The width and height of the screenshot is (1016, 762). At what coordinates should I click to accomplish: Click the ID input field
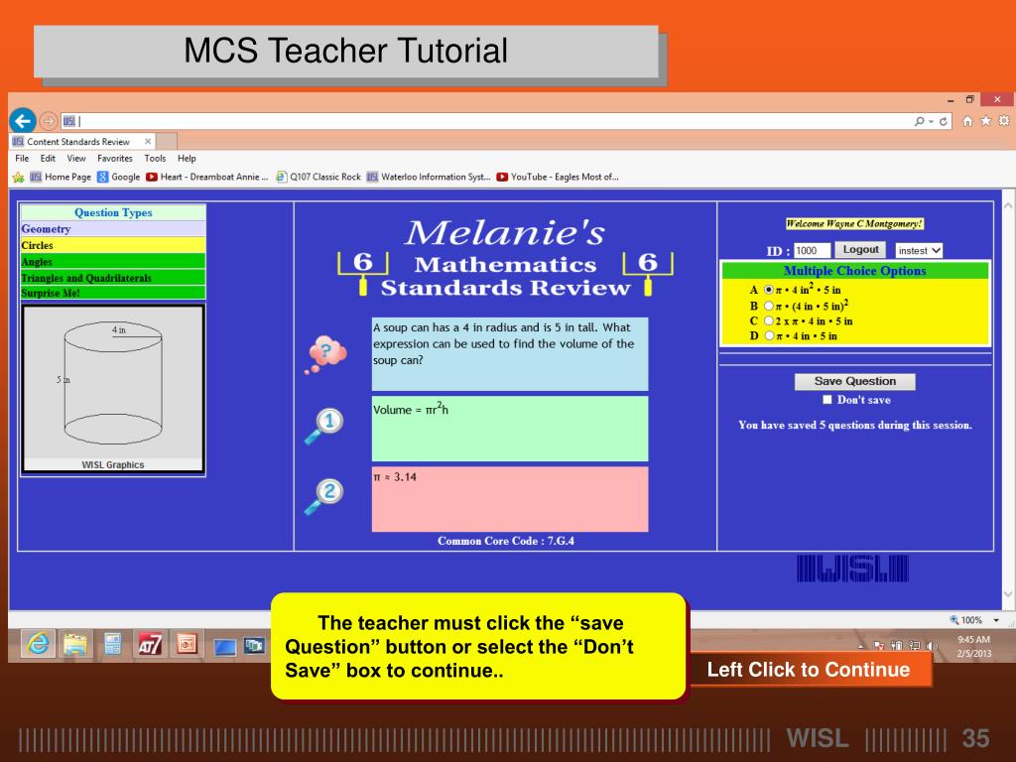(x=812, y=251)
